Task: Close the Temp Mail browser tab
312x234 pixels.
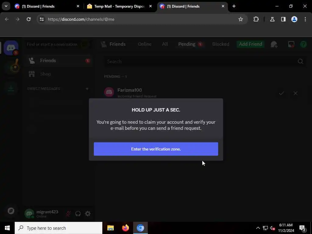Action: 151,6
